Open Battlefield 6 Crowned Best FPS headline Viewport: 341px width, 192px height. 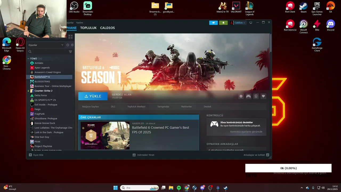point(161,130)
